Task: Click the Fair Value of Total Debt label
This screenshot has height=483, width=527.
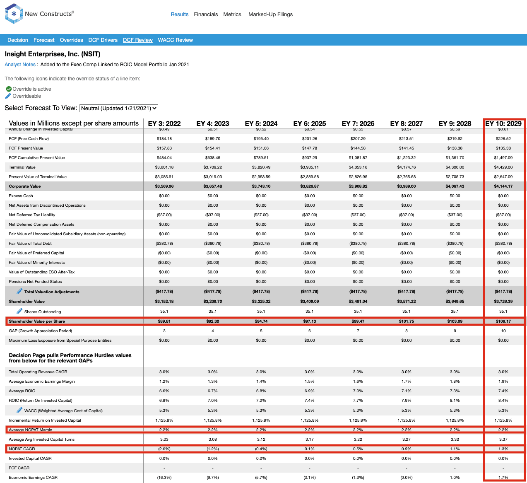Action: click(x=30, y=244)
